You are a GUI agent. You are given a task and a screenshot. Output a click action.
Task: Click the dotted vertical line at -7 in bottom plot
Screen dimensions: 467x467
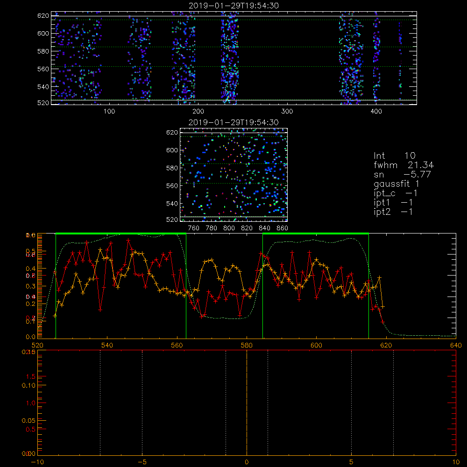tap(100, 403)
